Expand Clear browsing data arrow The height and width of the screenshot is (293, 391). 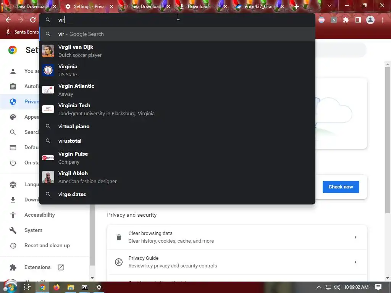point(355,237)
